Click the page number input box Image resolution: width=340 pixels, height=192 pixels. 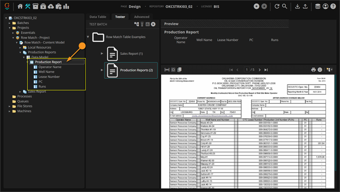click(247, 70)
